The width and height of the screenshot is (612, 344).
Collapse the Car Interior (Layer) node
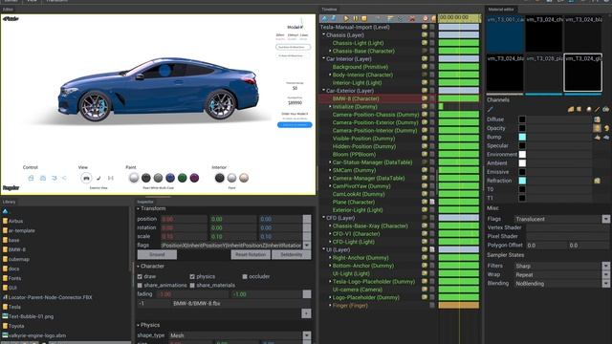(x=323, y=58)
